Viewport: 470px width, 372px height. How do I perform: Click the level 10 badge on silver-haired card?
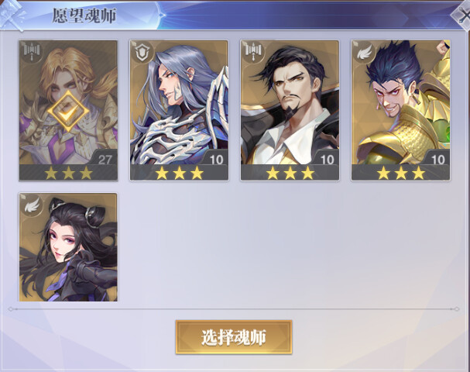pos(216,160)
